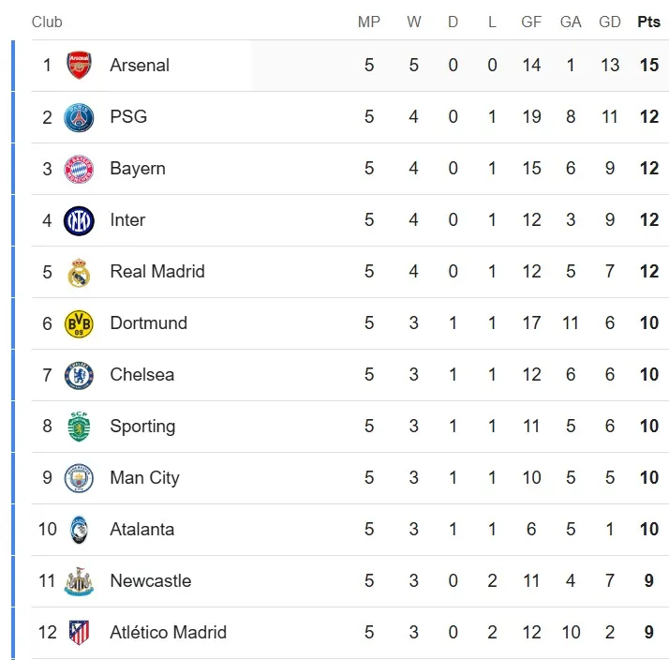Click the Man City crest icon
The width and height of the screenshot is (669, 660).
(79, 478)
